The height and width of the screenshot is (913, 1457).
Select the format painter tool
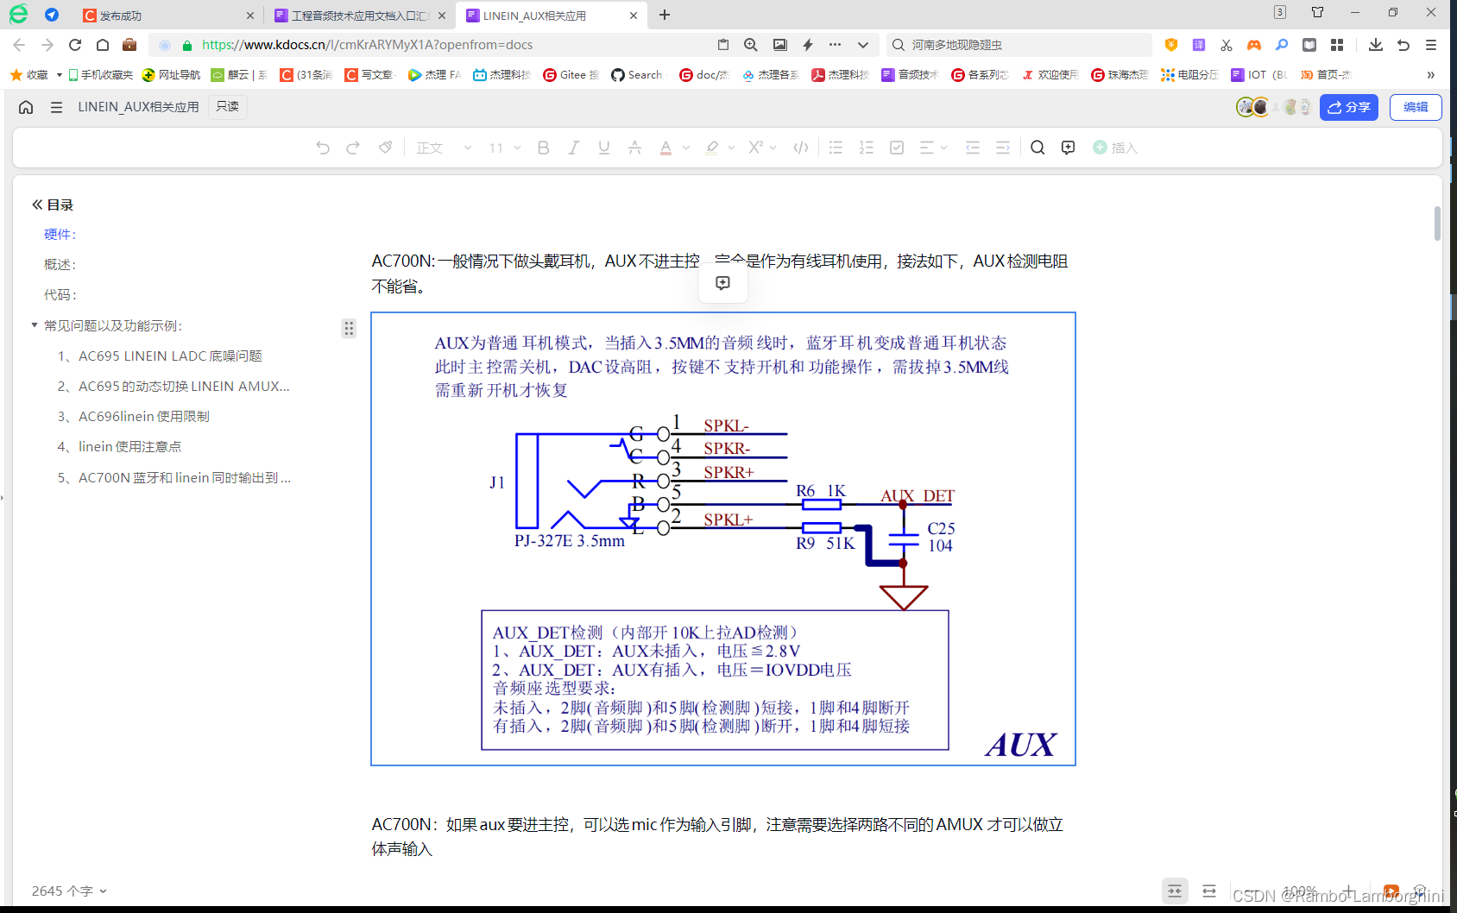pos(385,148)
